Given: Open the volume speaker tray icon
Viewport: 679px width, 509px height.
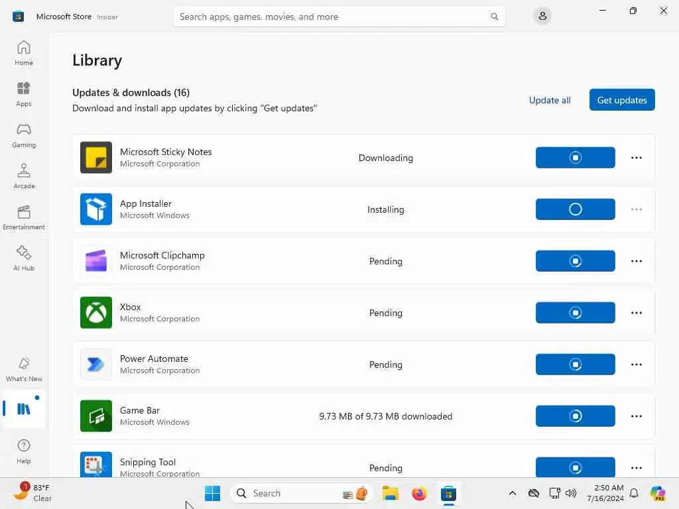Looking at the screenshot, I should (x=571, y=493).
